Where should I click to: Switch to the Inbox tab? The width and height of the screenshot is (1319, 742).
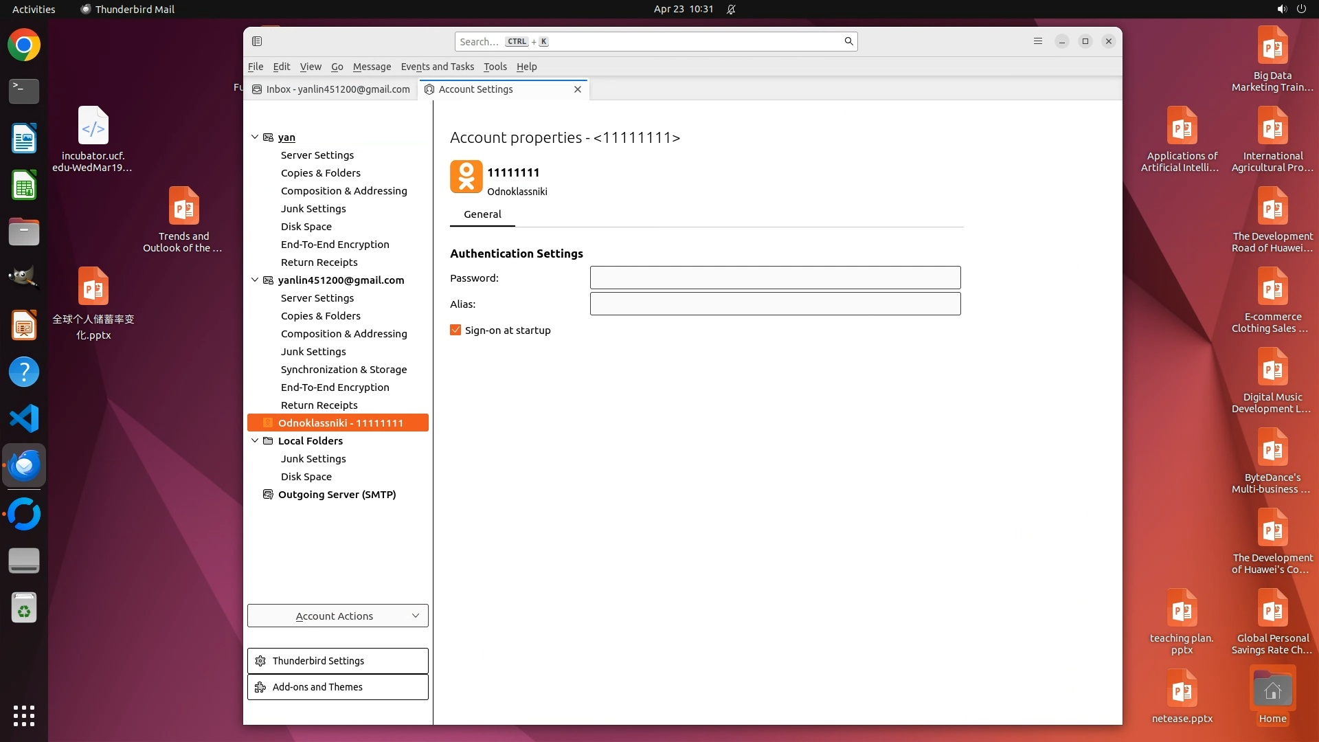click(331, 89)
